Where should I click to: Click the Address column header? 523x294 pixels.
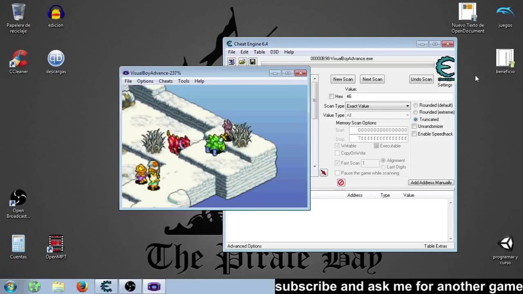(355, 195)
